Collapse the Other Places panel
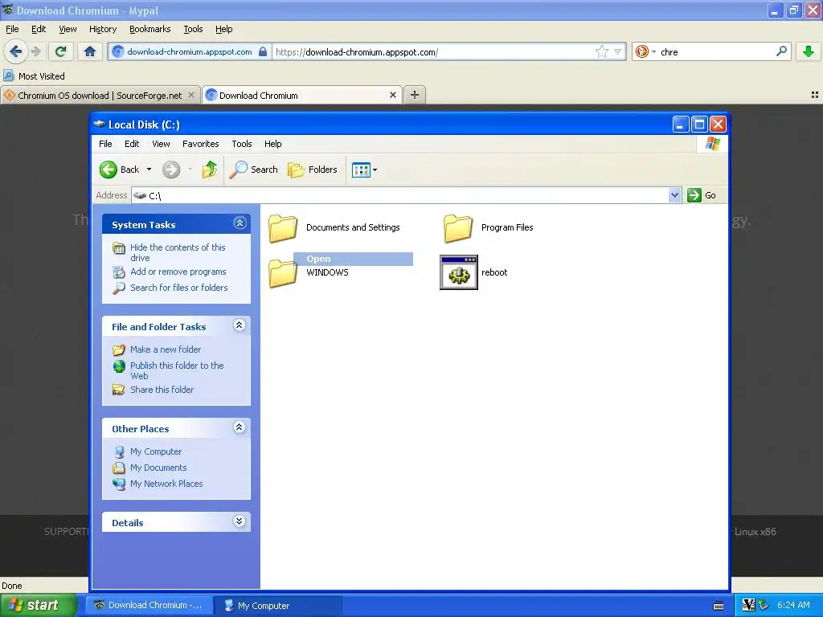 click(x=240, y=427)
